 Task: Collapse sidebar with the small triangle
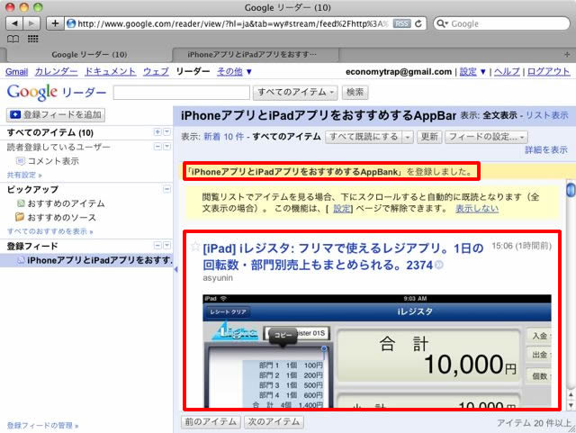click(x=175, y=269)
